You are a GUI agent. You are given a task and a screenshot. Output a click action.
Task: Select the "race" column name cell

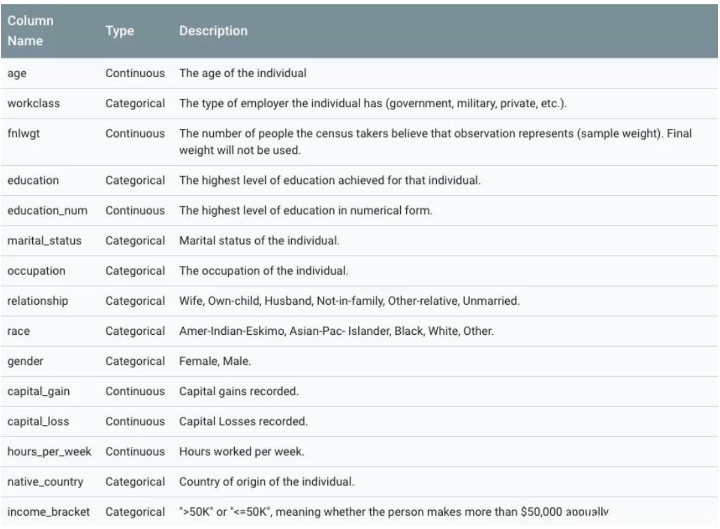[18, 331]
